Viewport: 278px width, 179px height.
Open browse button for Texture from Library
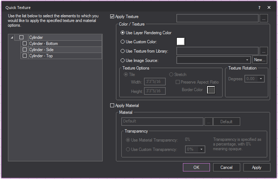tap(264, 51)
